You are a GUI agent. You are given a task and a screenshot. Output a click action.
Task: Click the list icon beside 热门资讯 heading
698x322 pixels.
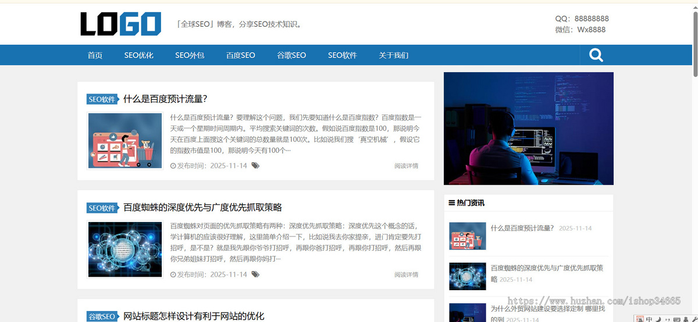(452, 203)
